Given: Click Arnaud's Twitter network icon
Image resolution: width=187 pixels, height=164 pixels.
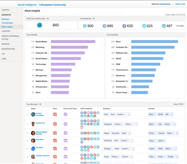Looking at the screenshot, I should click(x=92, y=116).
